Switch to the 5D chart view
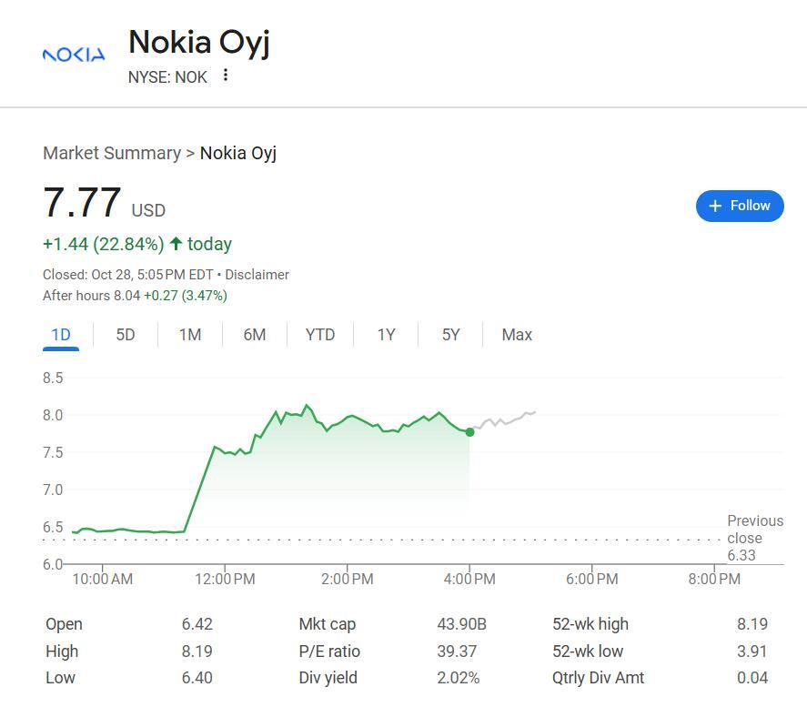The width and height of the screenshot is (807, 707). click(126, 335)
